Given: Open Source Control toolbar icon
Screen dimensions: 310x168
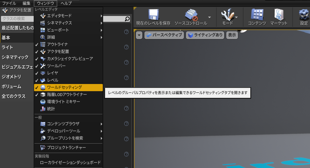Looking at the screenshot, I should tap(191, 15).
